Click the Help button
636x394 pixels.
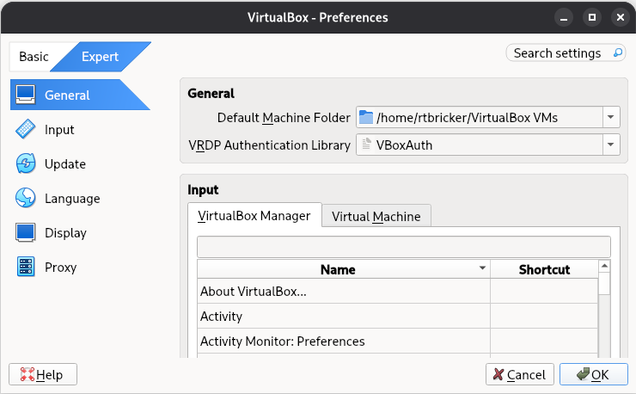(x=43, y=374)
